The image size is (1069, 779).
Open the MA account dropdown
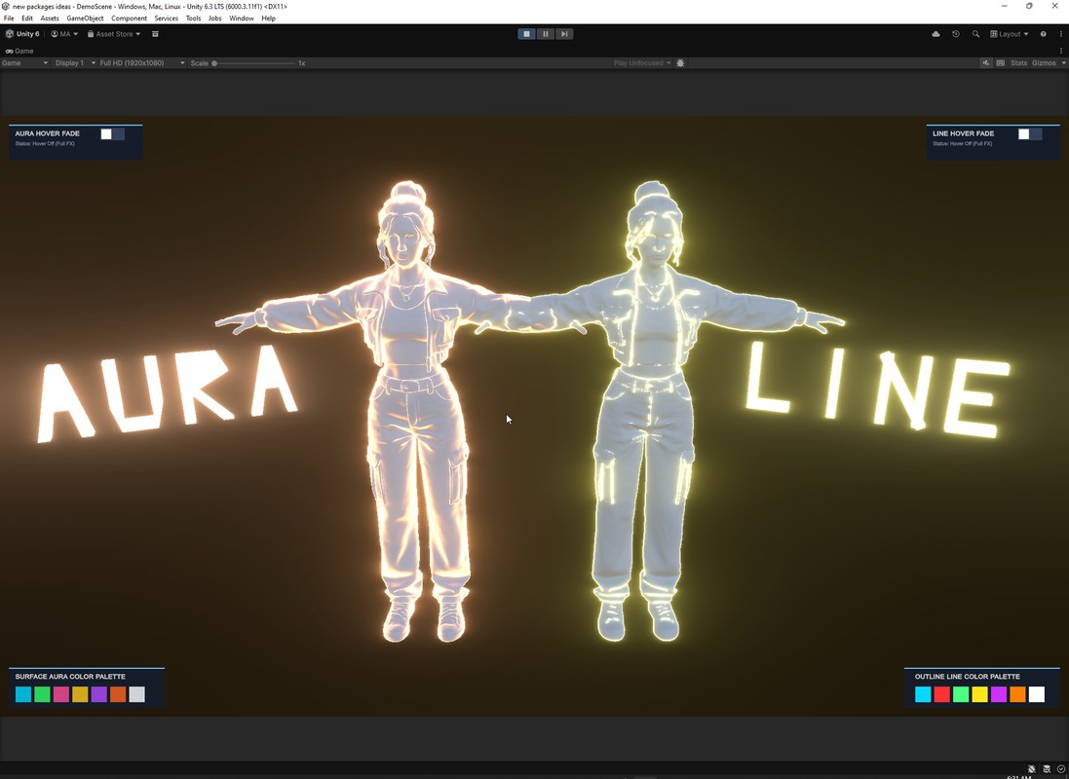64,34
